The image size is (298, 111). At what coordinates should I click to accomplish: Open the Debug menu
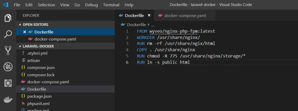(x=91, y=5)
